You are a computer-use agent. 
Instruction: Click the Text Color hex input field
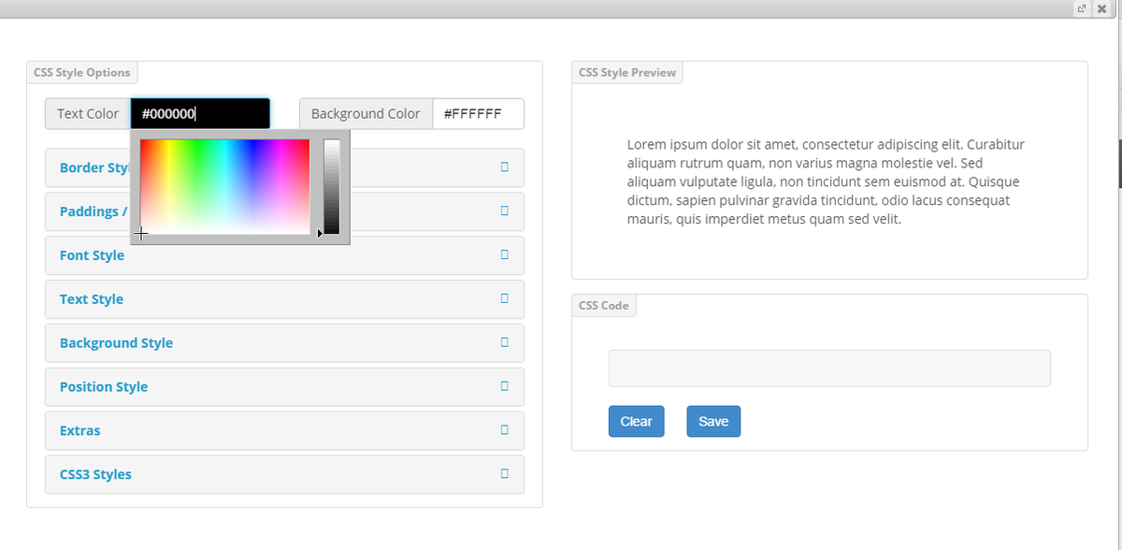click(x=200, y=114)
